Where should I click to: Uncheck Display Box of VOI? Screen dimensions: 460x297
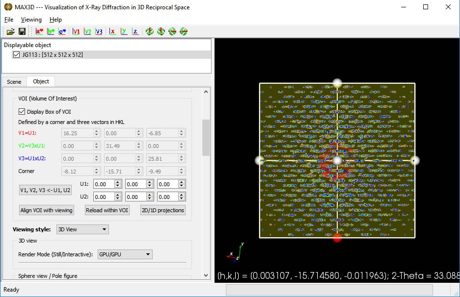(x=22, y=112)
